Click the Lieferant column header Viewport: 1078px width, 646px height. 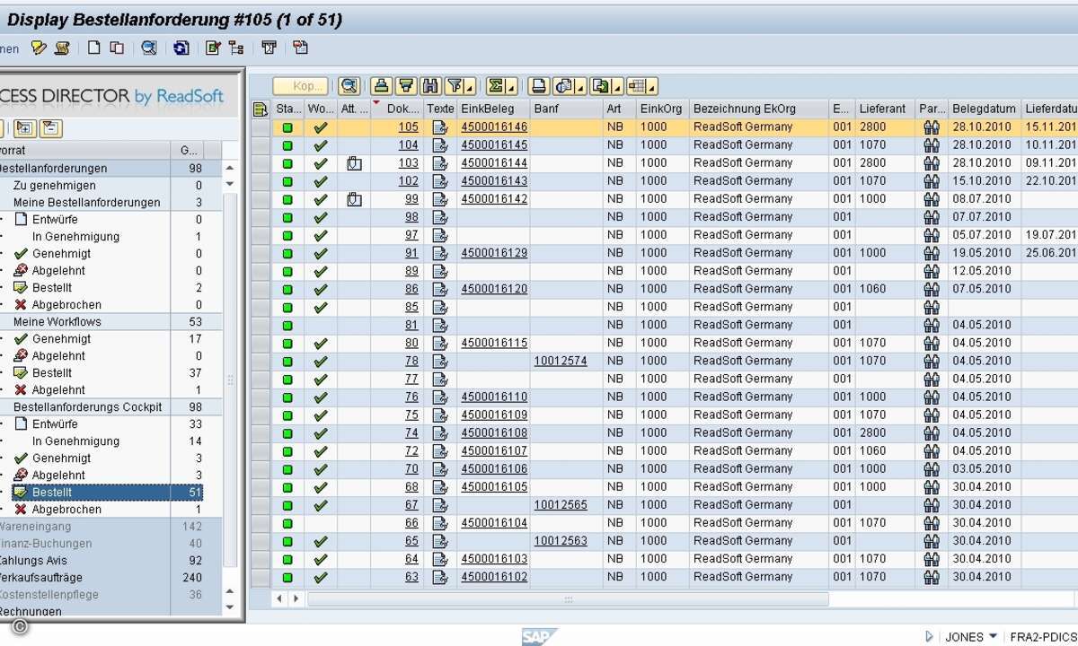[884, 109]
